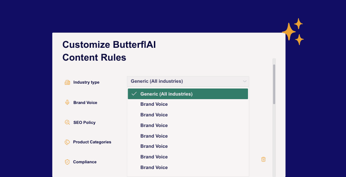The width and height of the screenshot is (346, 177).
Task: Click the Compliance shield icon
Action: 67,162
